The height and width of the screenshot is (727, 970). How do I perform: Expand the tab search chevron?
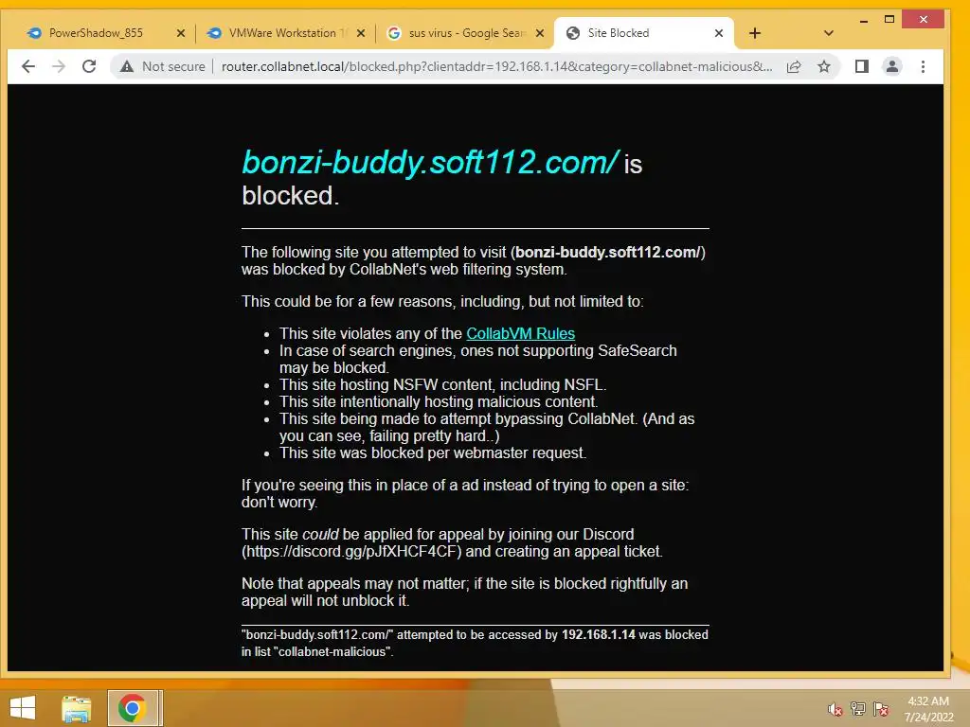click(x=829, y=33)
